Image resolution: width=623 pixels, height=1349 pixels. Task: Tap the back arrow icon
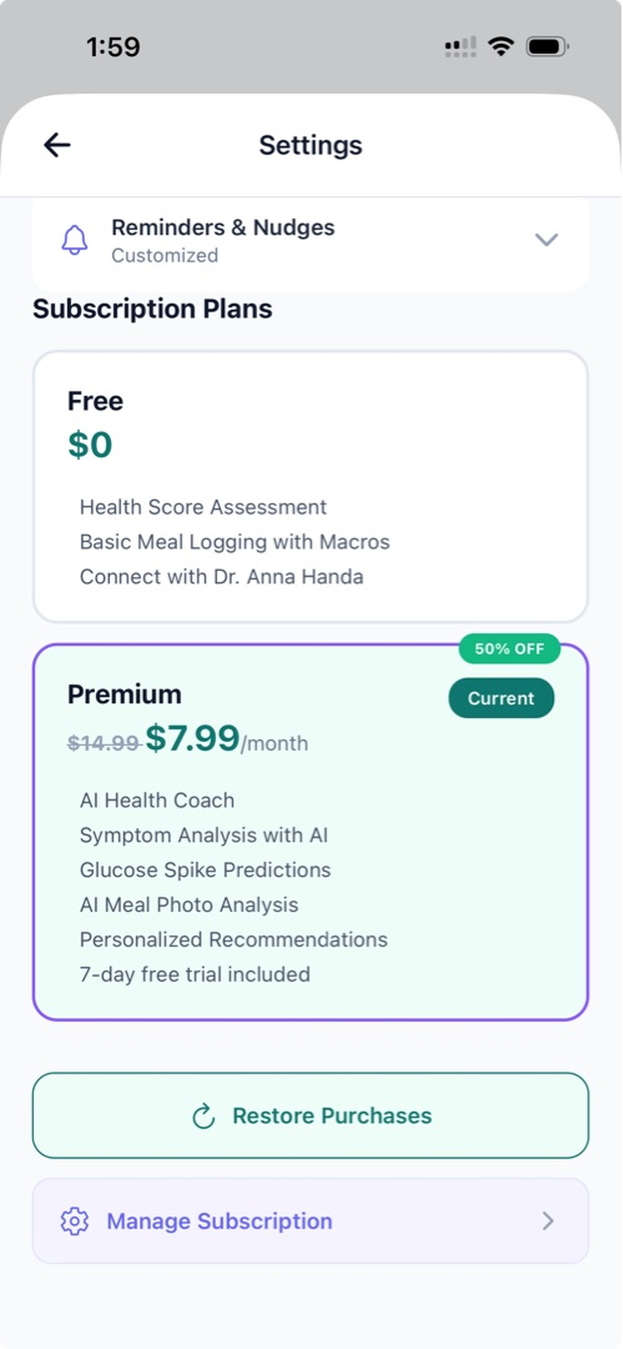pos(57,145)
